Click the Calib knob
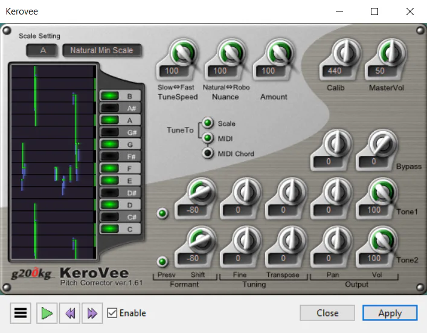Image resolution: width=427 pixels, height=333 pixels. point(346,53)
